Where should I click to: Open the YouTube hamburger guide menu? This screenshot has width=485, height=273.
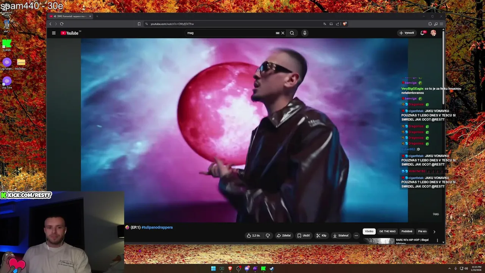pos(54,33)
